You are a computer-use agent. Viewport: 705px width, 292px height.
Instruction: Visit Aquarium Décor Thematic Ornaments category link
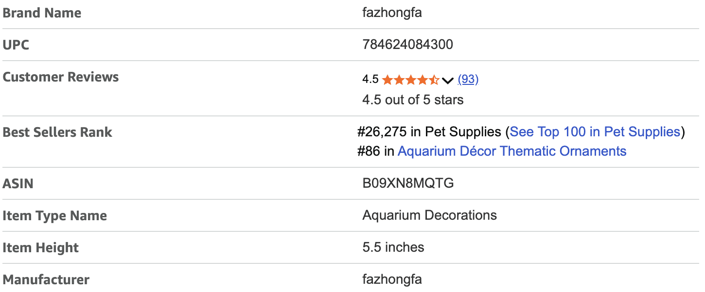click(511, 151)
